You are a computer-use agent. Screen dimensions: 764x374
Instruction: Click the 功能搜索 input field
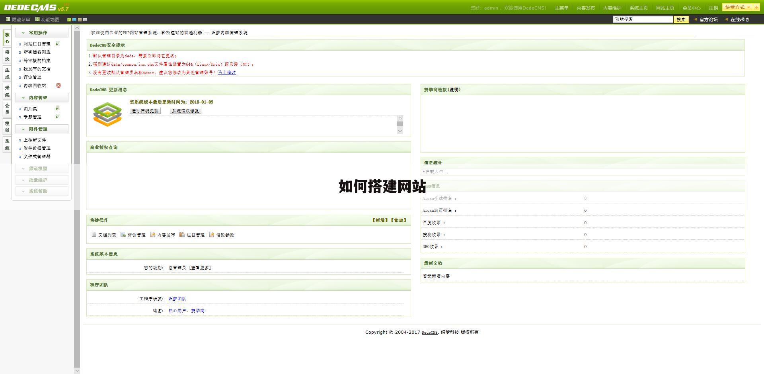pos(643,19)
